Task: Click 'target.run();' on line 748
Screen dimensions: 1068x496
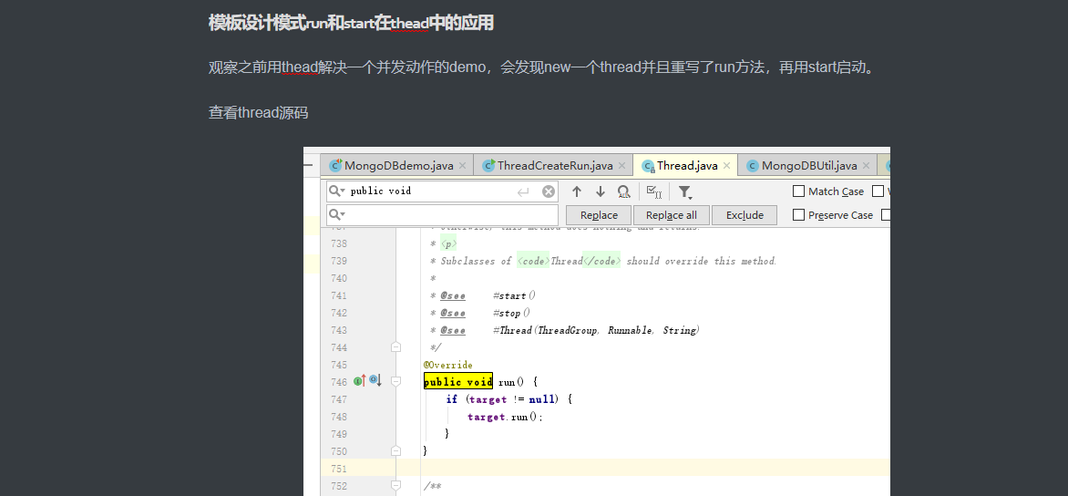Action: (x=506, y=417)
